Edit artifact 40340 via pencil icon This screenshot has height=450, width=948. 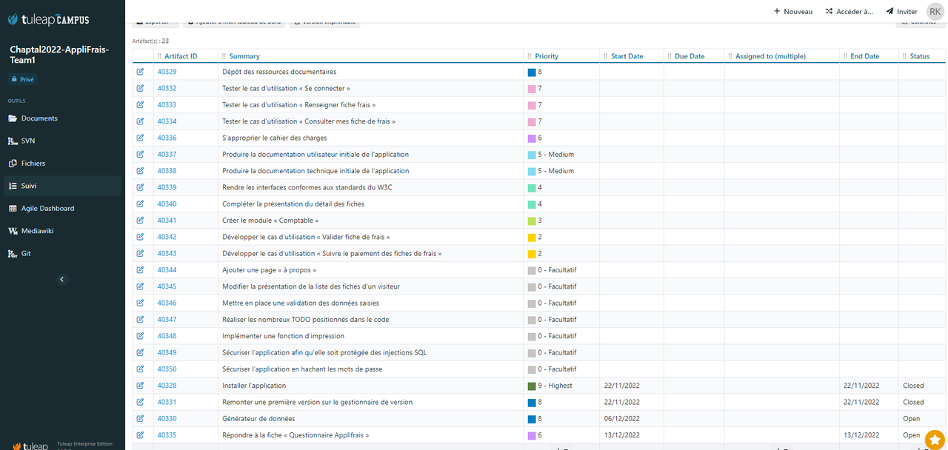click(x=140, y=204)
